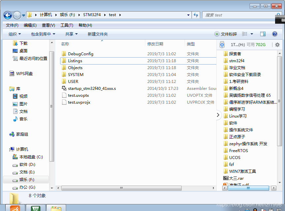Open 桌面 desktop in navigation pane
The height and width of the screenshot is (211, 285).
click(23, 51)
